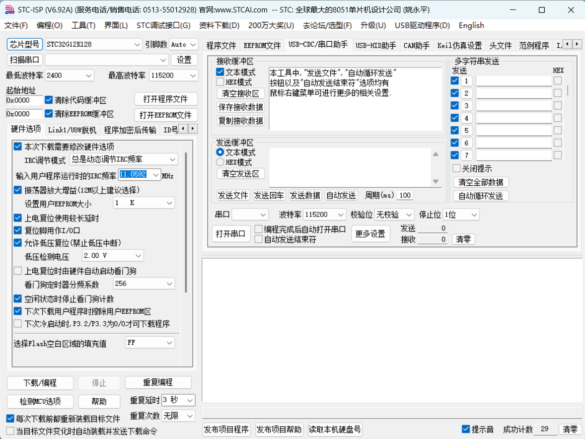Screen dimensions: 585x439
Task: Click code start address 0x0000 field
Action: click(x=24, y=100)
